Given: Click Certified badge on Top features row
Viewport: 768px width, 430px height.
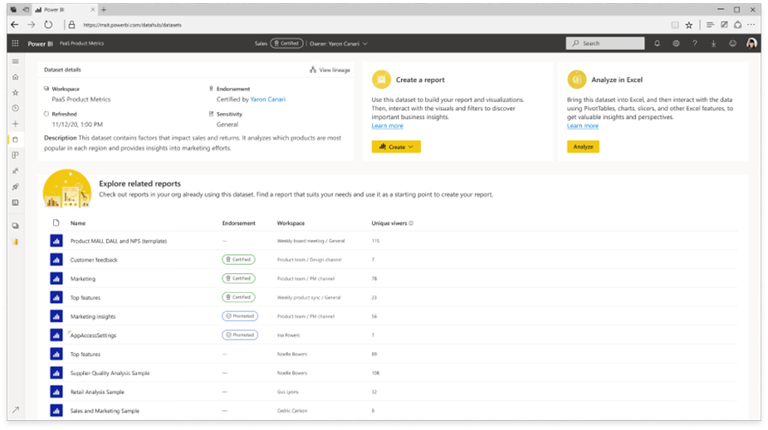Looking at the screenshot, I should tap(238, 297).
